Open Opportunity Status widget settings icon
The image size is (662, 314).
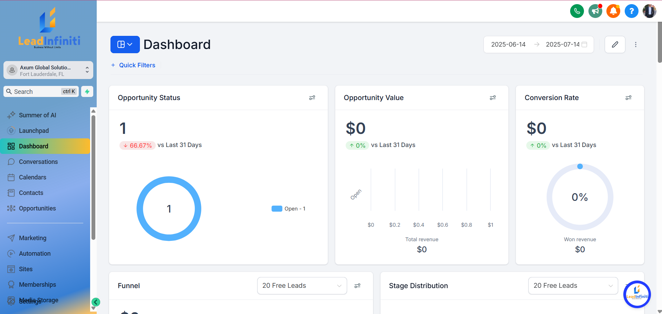pos(312,98)
